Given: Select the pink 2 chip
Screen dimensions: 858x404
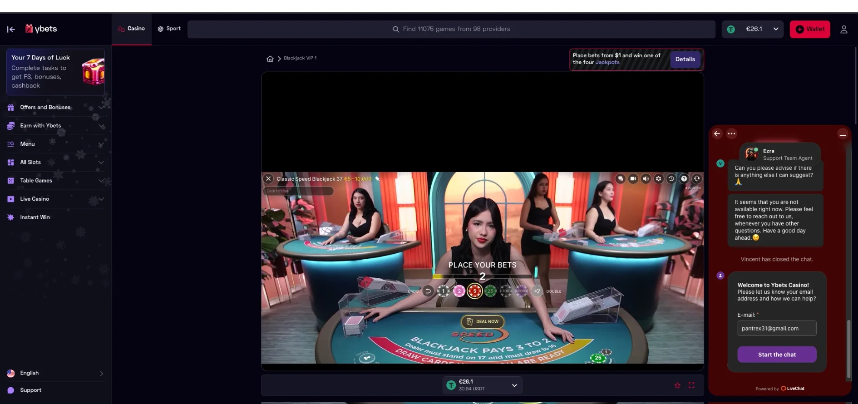Looking at the screenshot, I should (x=459, y=291).
